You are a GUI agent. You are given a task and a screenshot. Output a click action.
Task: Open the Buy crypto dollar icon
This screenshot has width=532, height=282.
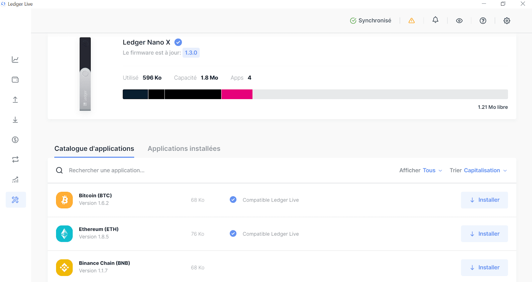[15, 140]
